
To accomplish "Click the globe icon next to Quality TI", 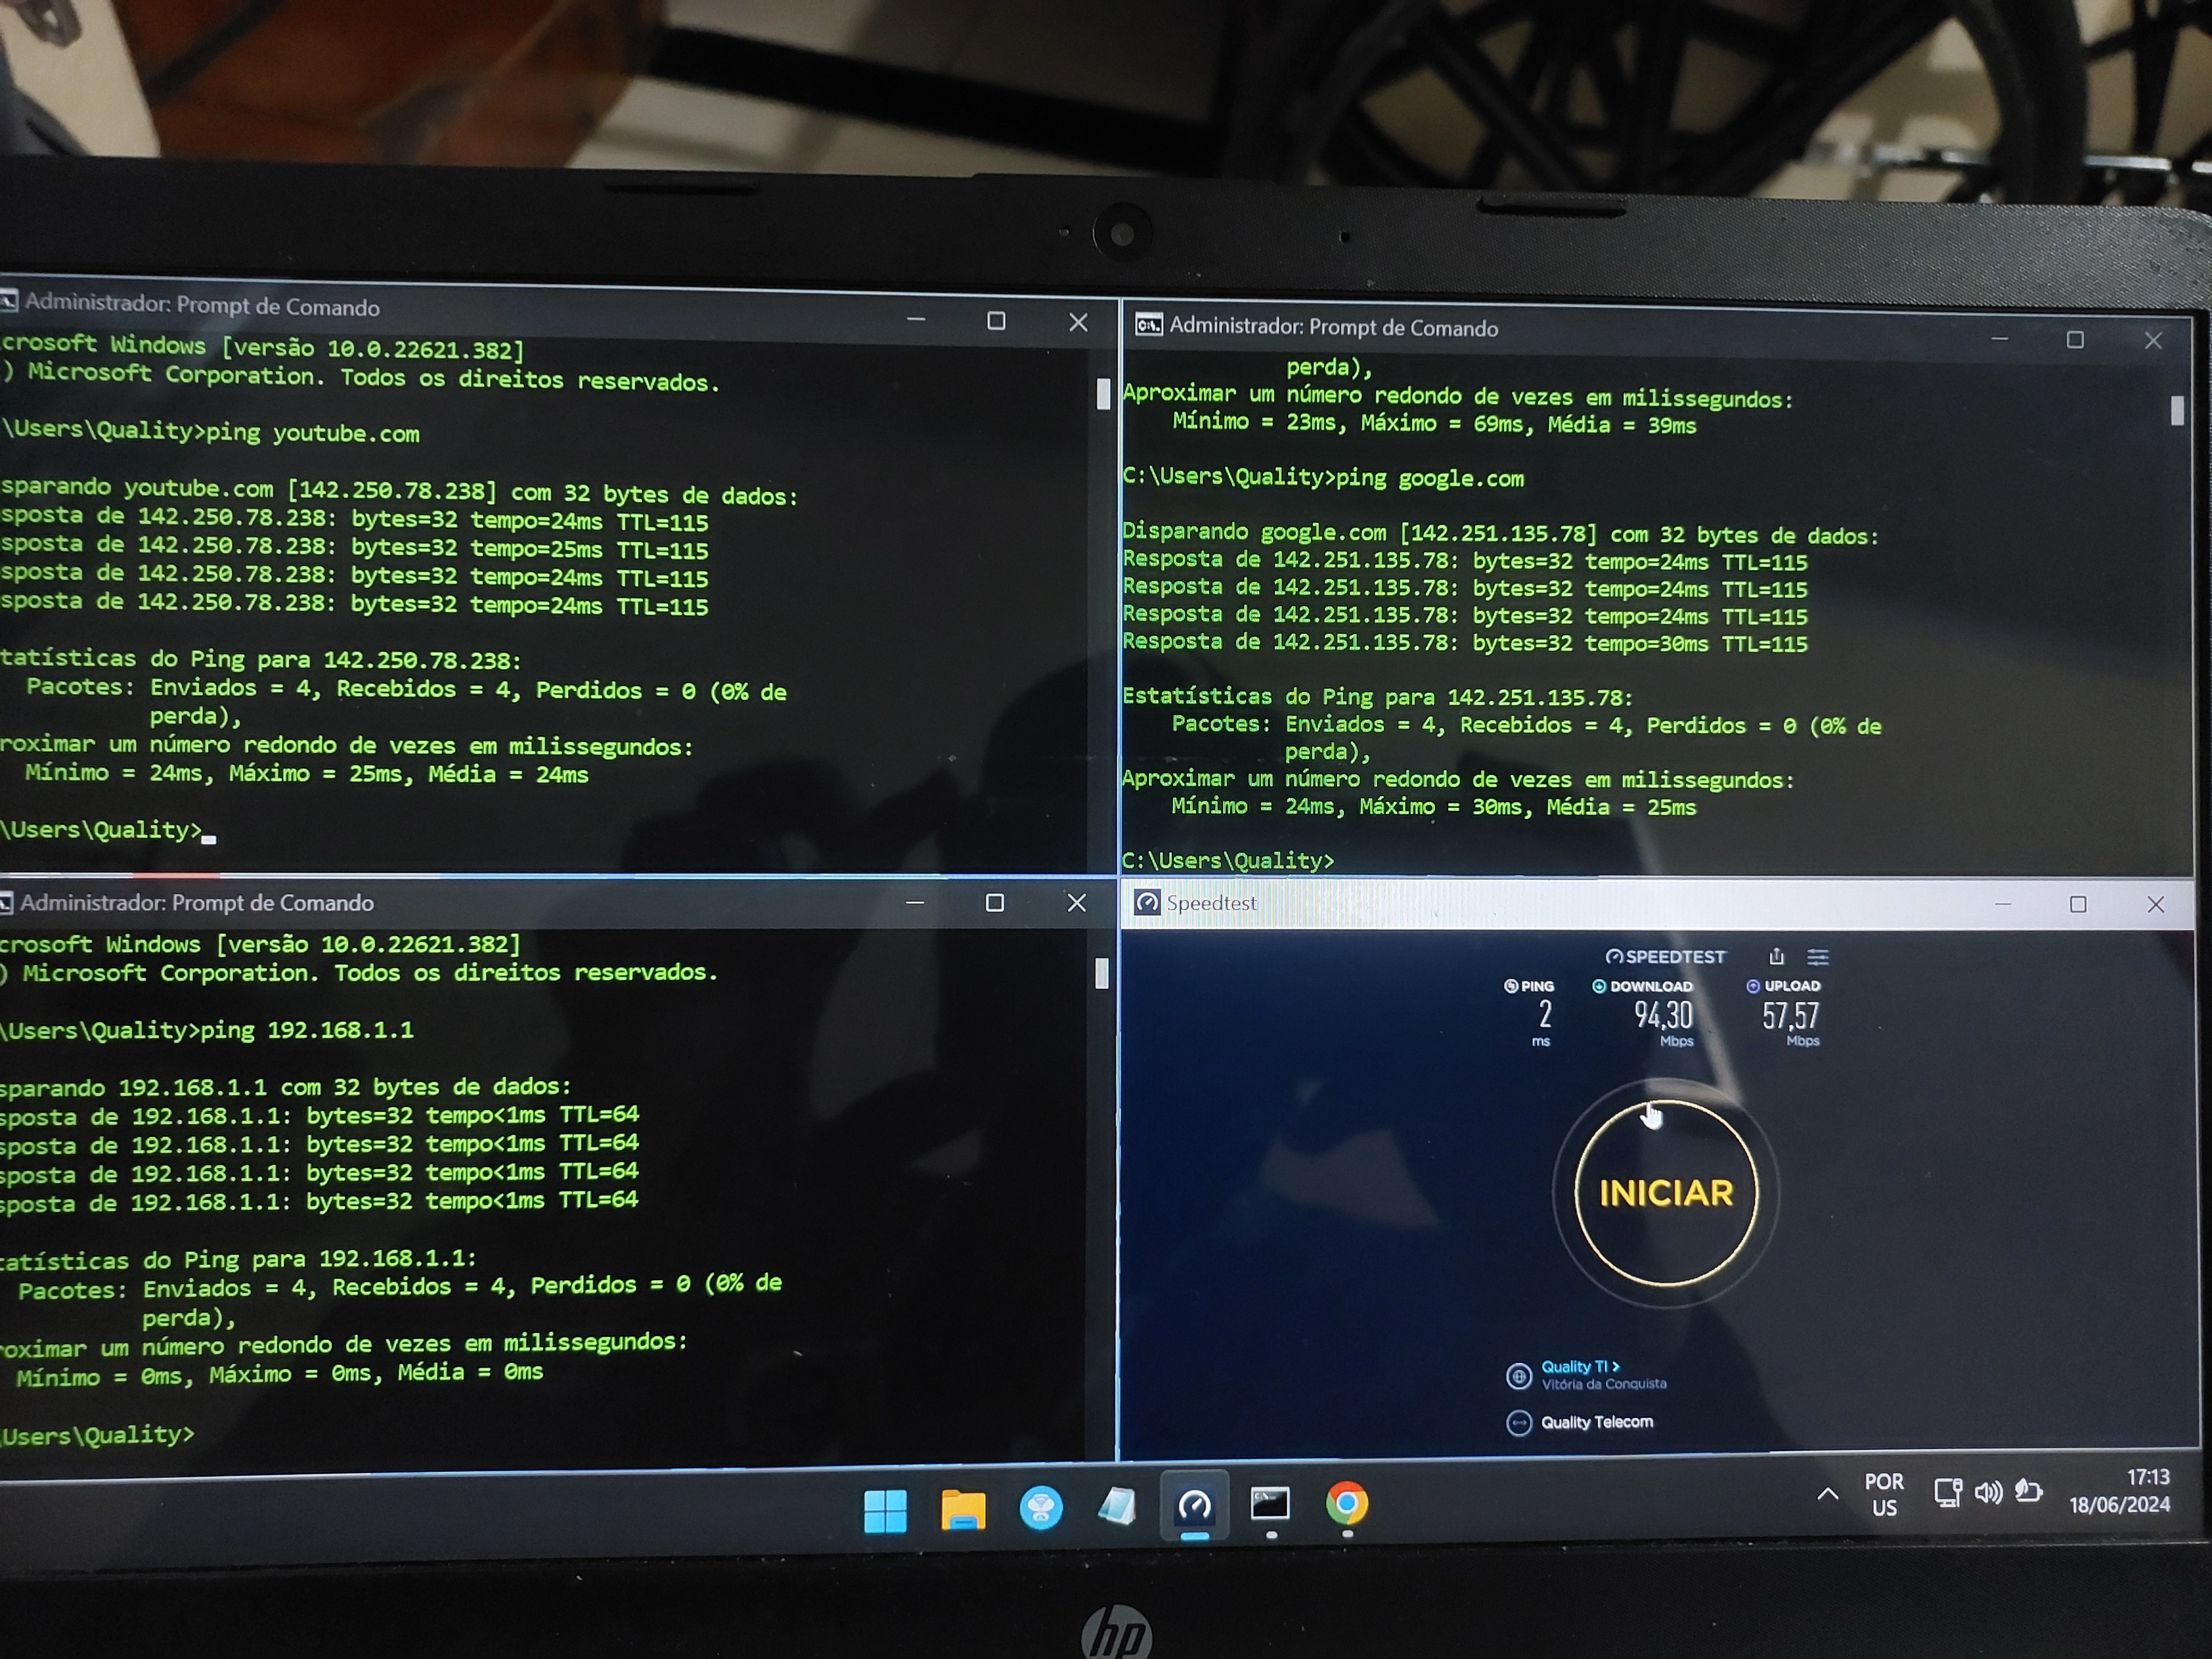I will 1518,1376.
